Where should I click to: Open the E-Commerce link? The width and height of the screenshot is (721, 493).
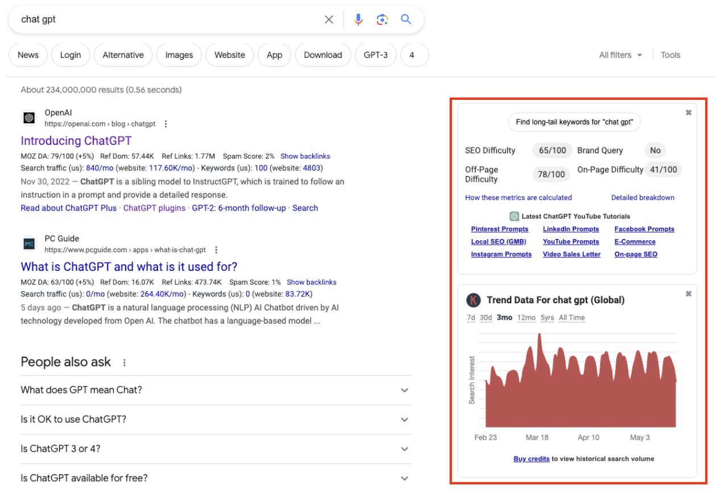pyautogui.click(x=635, y=242)
